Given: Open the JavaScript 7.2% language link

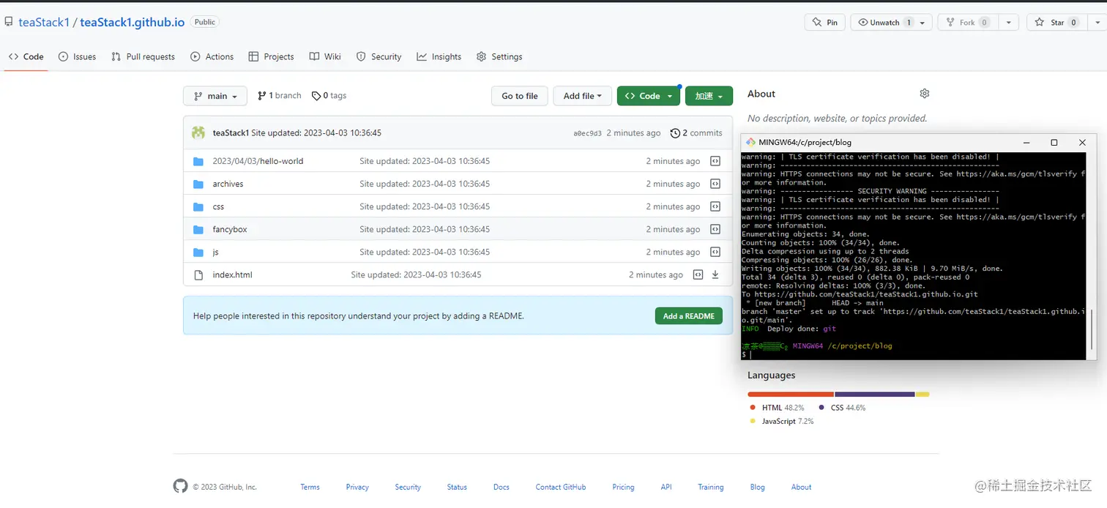Looking at the screenshot, I should tap(781, 421).
